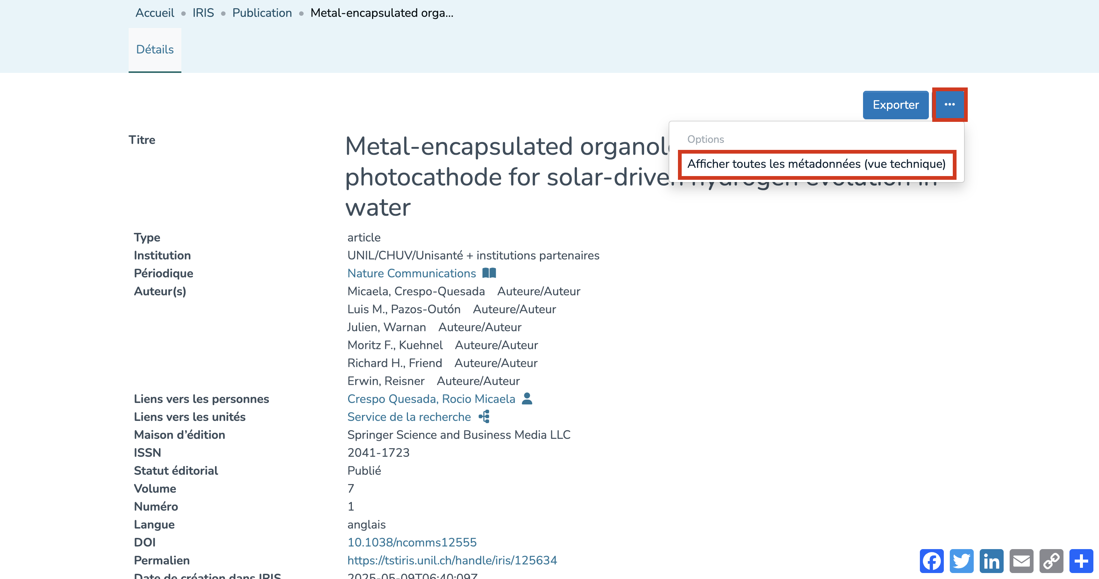This screenshot has width=1099, height=579.
Task: Click the Copy Link chain icon
Action: point(1051,561)
